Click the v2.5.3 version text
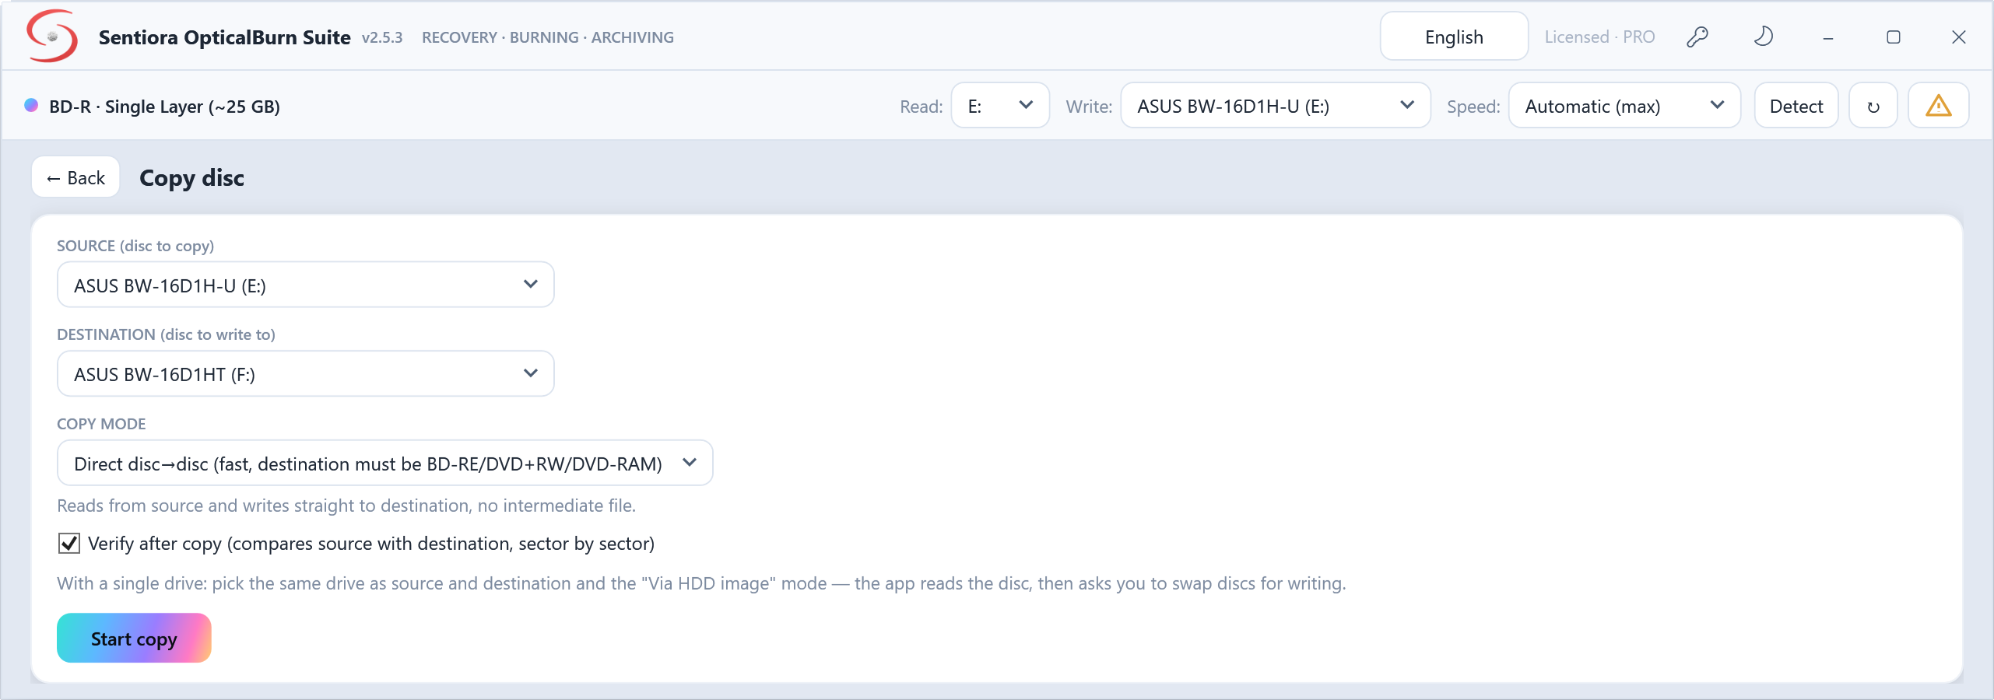This screenshot has height=700, width=1994. point(382,37)
